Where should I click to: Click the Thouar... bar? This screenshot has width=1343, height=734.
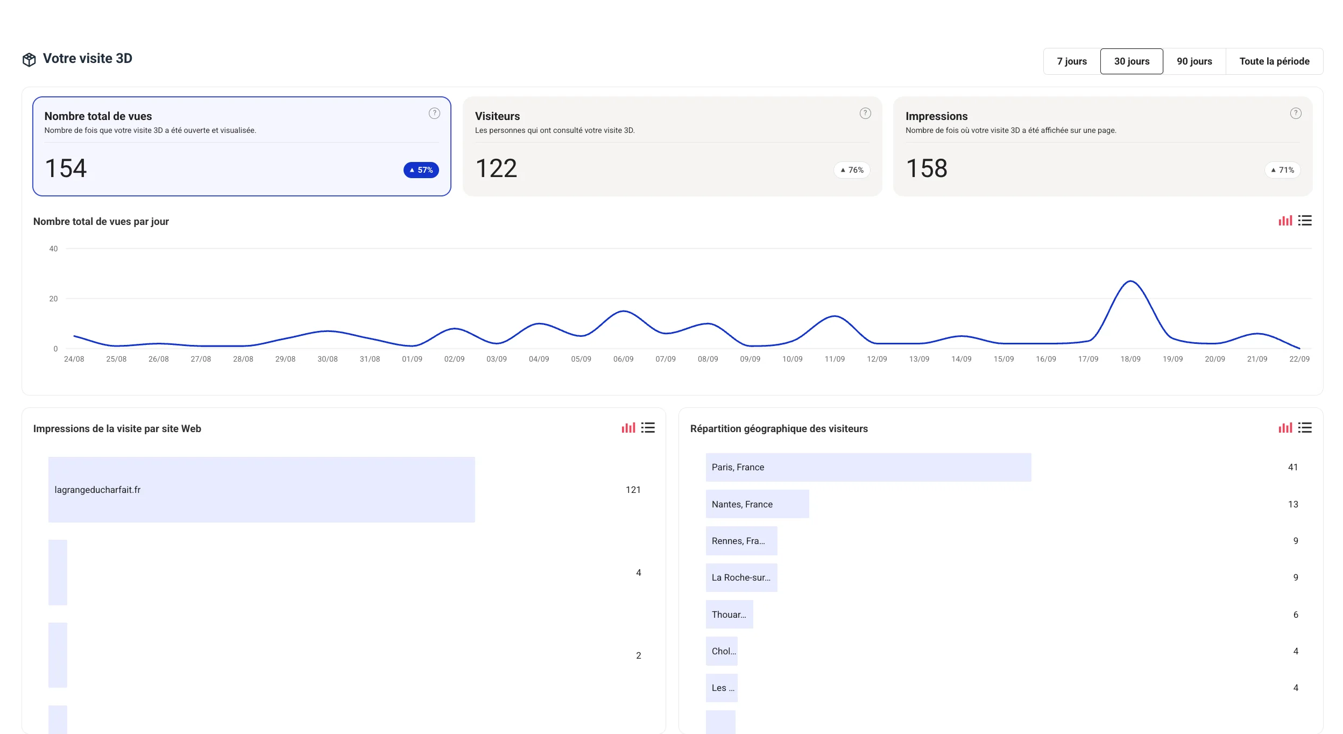tap(730, 615)
